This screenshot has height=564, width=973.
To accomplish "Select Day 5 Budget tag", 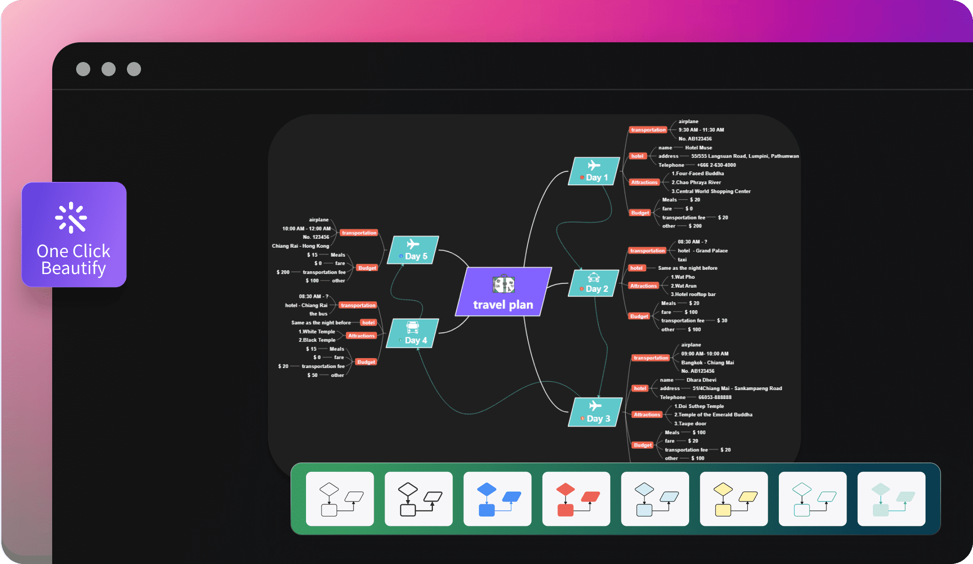I will (x=367, y=268).
